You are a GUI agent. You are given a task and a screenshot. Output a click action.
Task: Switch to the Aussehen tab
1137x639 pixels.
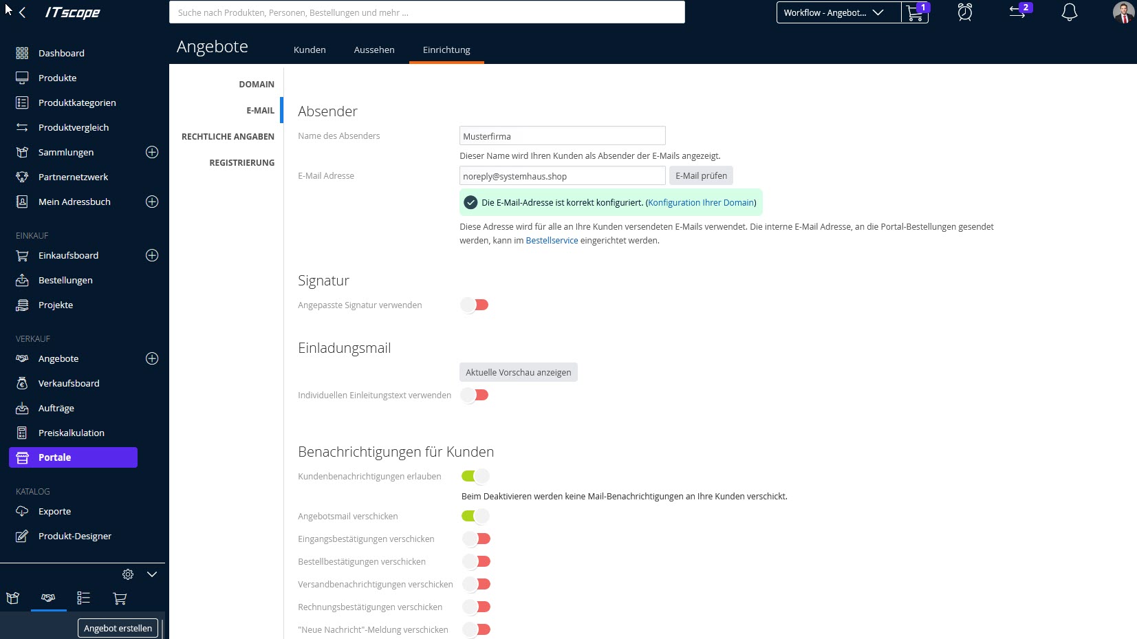(374, 50)
